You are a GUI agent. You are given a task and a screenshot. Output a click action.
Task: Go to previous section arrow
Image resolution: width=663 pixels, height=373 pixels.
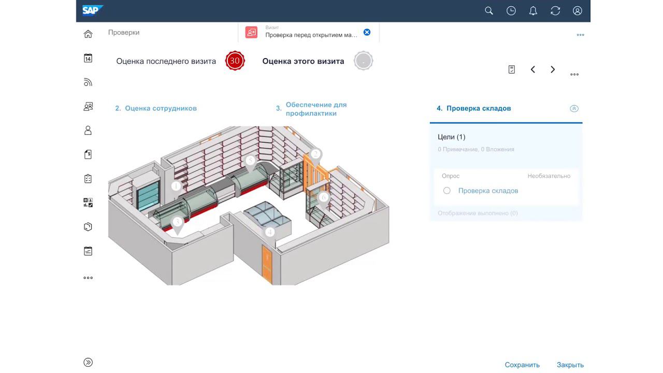point(532,69)
